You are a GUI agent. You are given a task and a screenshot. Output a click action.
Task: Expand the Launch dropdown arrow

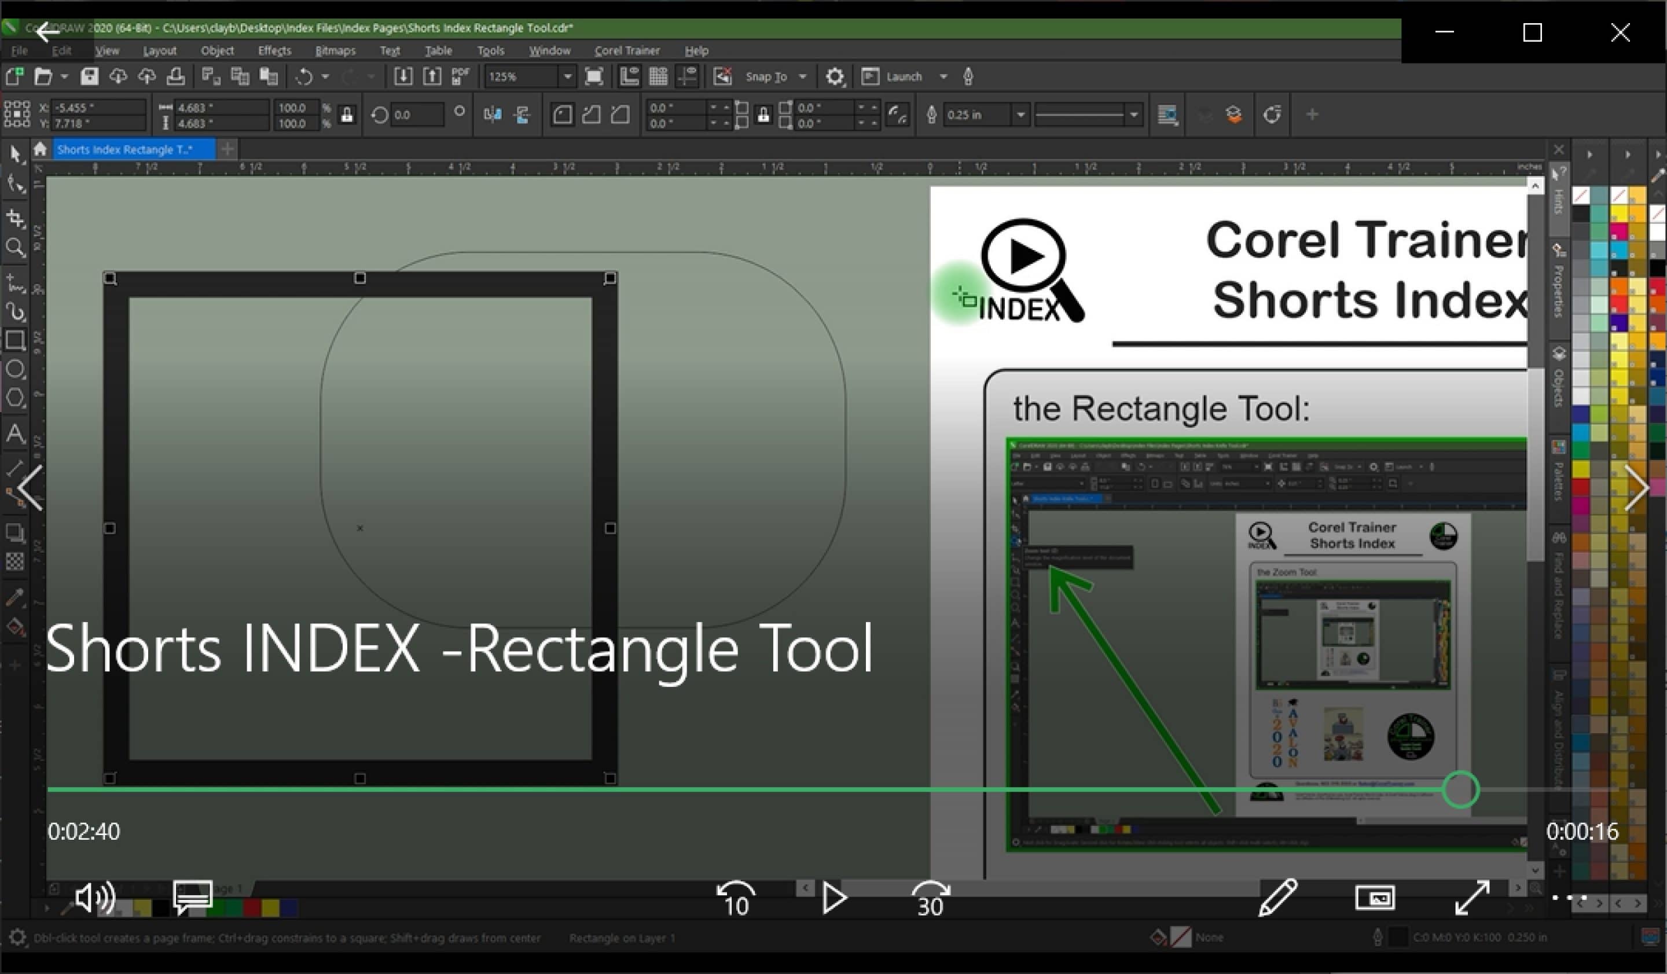944,77
